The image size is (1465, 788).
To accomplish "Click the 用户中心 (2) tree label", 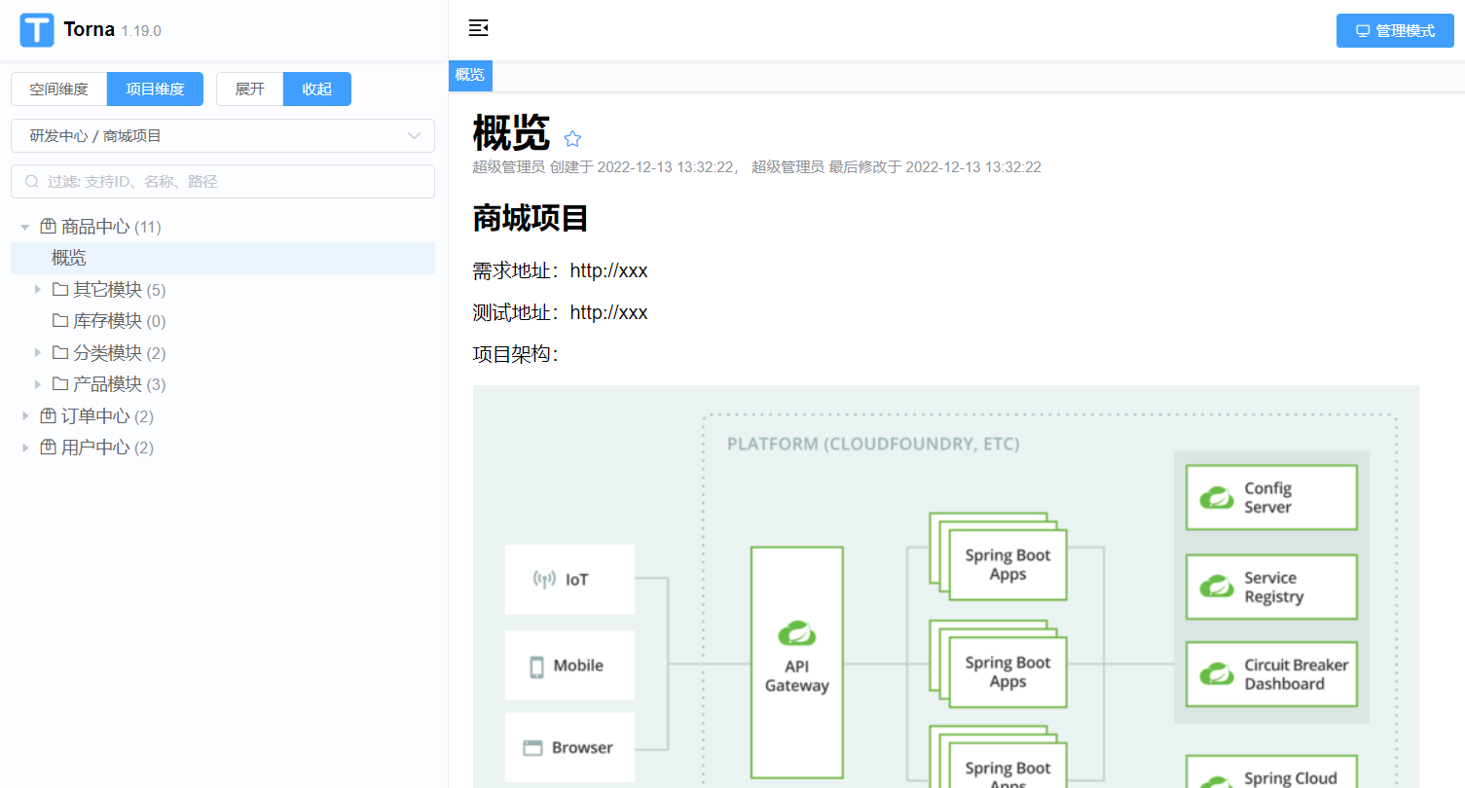I will point(107,448).
